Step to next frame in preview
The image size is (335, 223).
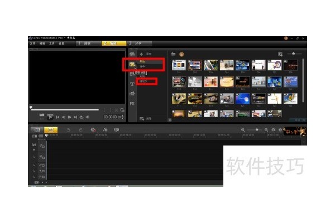(x=69, y=117)
